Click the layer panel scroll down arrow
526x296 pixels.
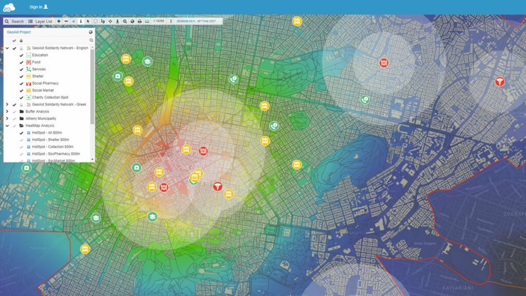coord(92,160)
